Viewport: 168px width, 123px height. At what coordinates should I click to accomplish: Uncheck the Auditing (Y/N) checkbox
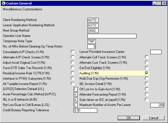147,73
